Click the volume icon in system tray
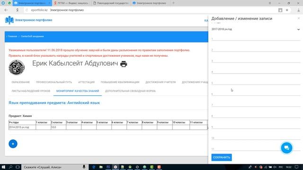This screenshot has height=170, width=303. click(275, 167)
